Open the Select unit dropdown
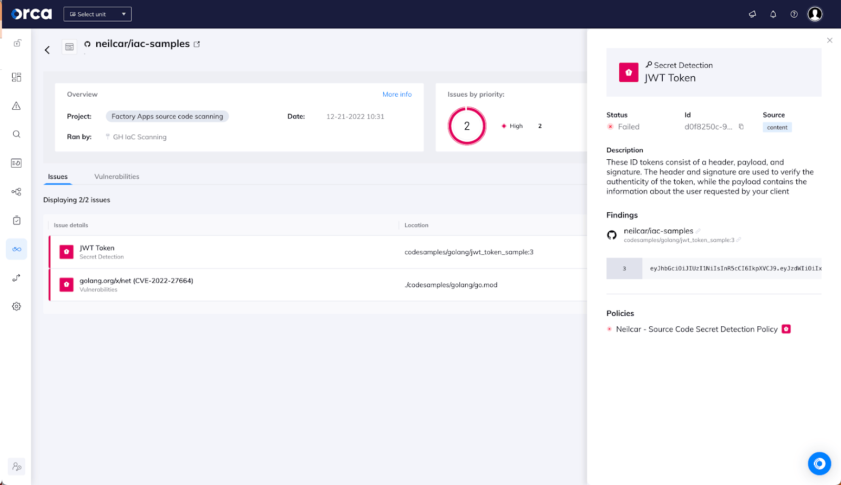Image resolution: width=841 pixels, height=485 pixels. pyautogui.click(x=97, y=14)
